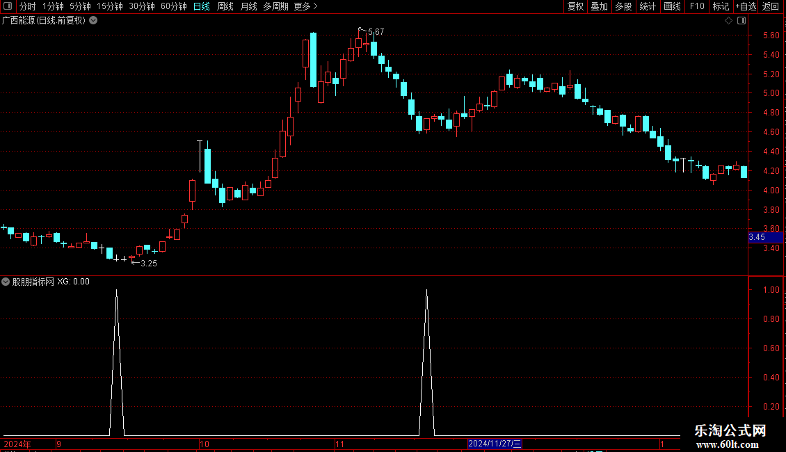Expand the 更多 periods menu

[305, 6]
